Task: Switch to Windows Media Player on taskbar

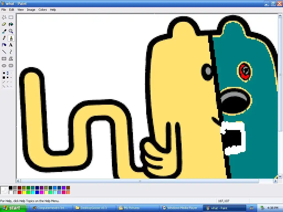Action: (x=181, y=208)
